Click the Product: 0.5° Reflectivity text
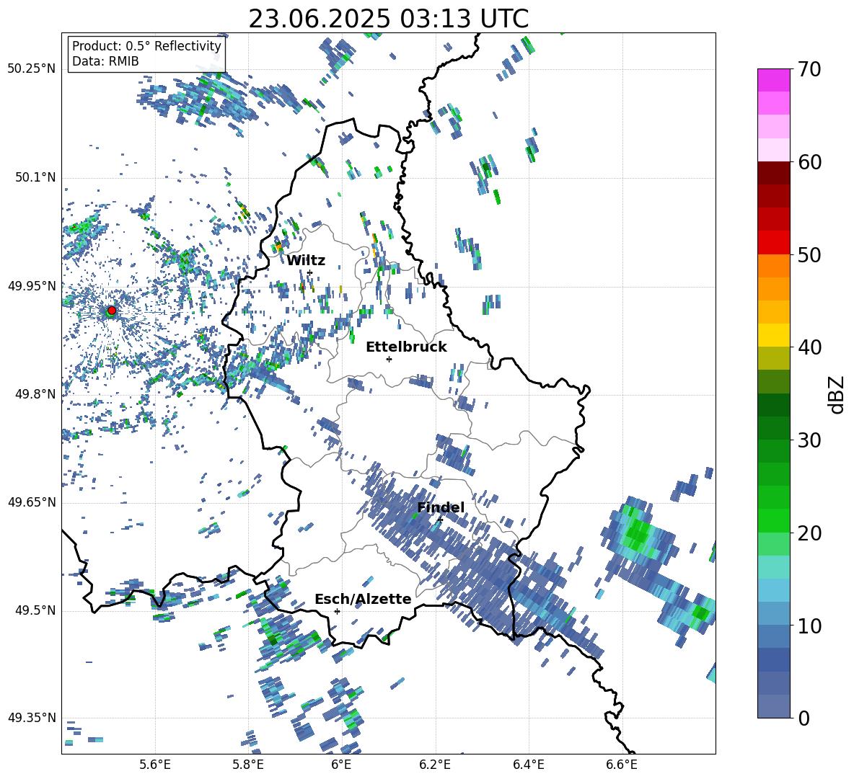The width and height of the screenshot is (854, 779). click(146, 46)
